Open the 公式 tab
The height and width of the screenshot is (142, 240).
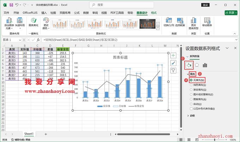tap(77, 13)
